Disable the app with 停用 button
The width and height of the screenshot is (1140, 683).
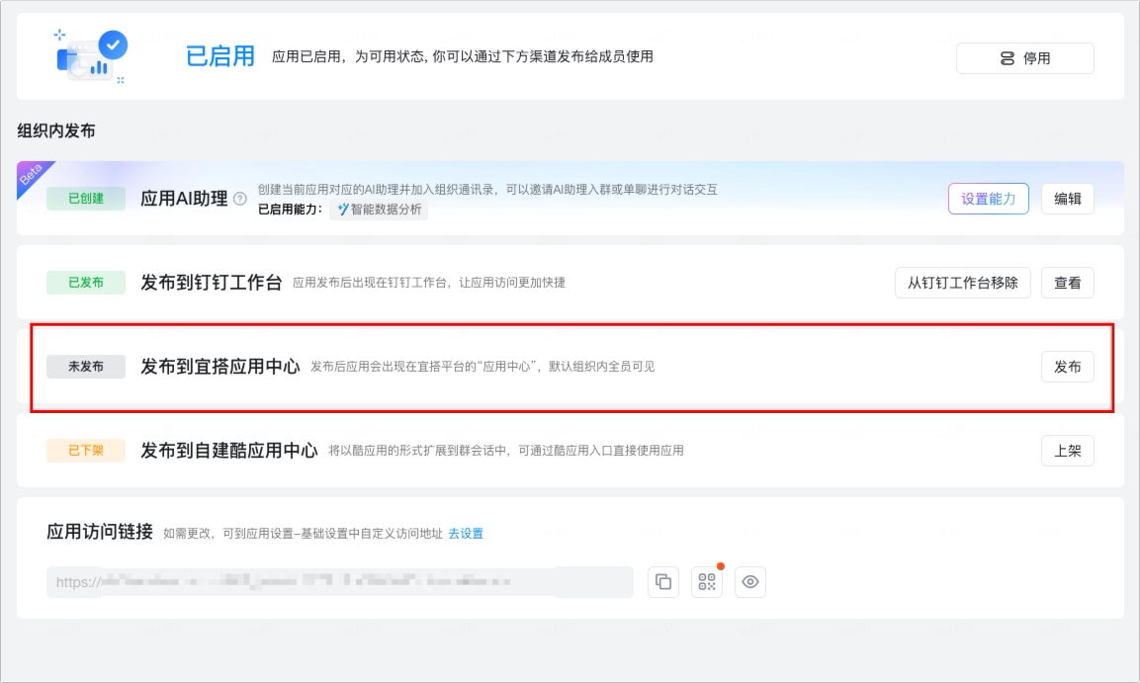pos(1024,58)
